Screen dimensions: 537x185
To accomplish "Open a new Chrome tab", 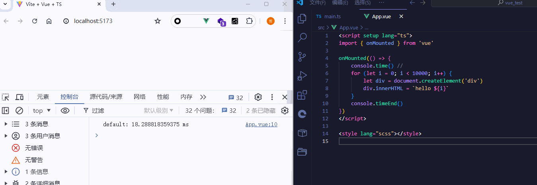I will (113, 4).
